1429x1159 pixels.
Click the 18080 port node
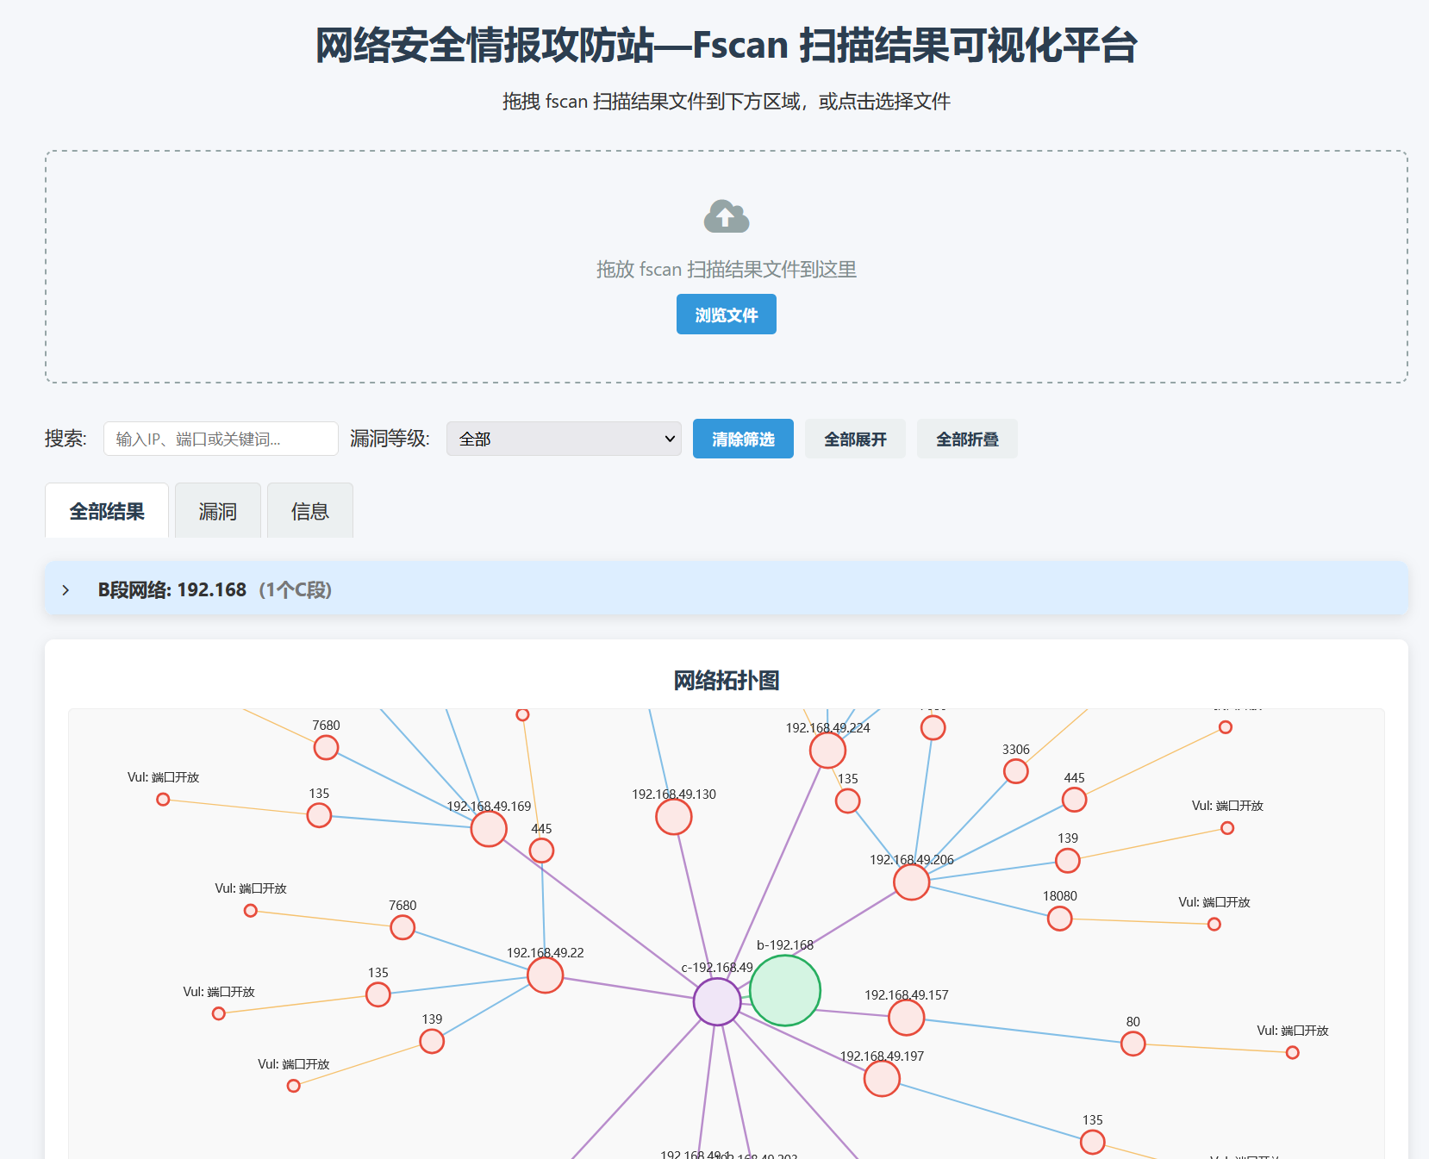(1060, 919)
